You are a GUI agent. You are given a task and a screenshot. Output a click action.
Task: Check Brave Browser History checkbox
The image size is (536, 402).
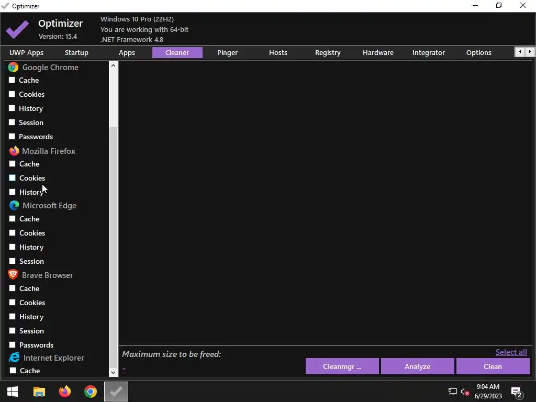[x=13, y=316]
